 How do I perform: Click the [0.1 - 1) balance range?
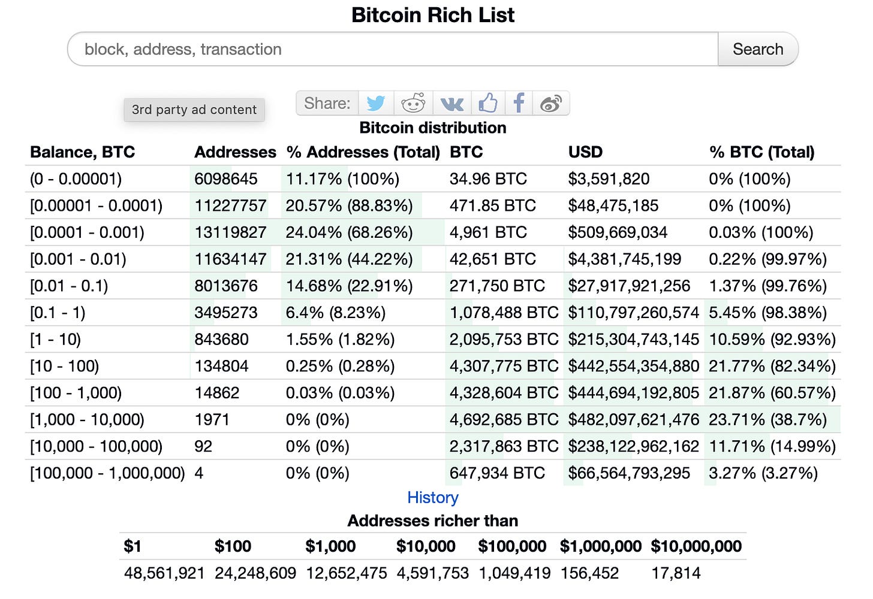point(58,313)
